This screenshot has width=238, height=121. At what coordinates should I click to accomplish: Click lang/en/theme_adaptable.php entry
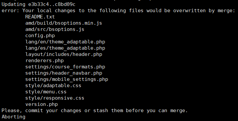click(x=65, y=42)
